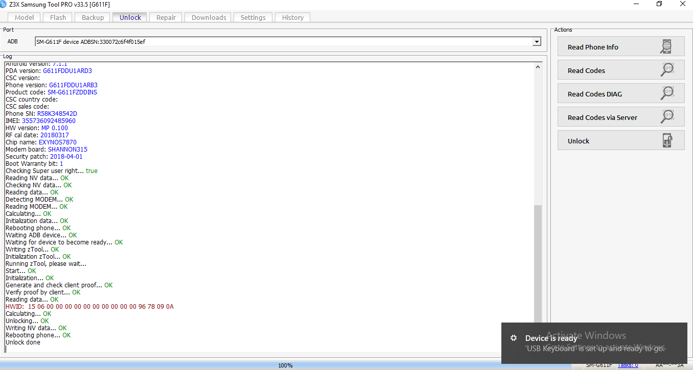Click the 'Running zTool, please wait...' line
693x370 pixels.
(x=46, y=264)
